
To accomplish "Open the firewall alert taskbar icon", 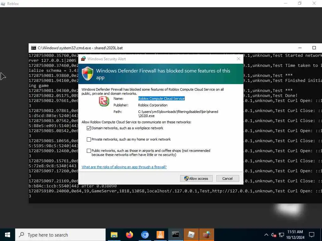I will (x=206, y=235).
